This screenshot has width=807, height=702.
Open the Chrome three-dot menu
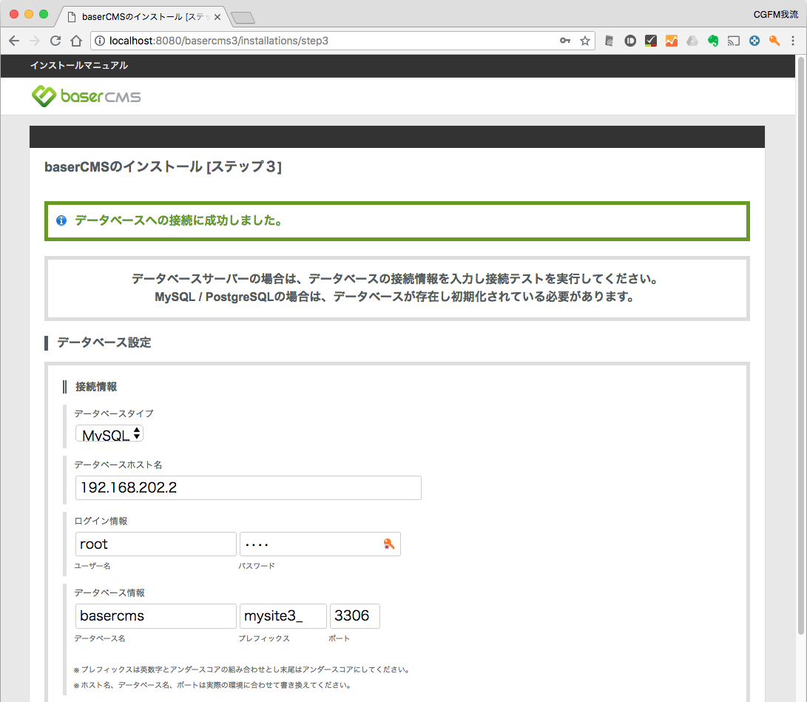pos(793,41)
